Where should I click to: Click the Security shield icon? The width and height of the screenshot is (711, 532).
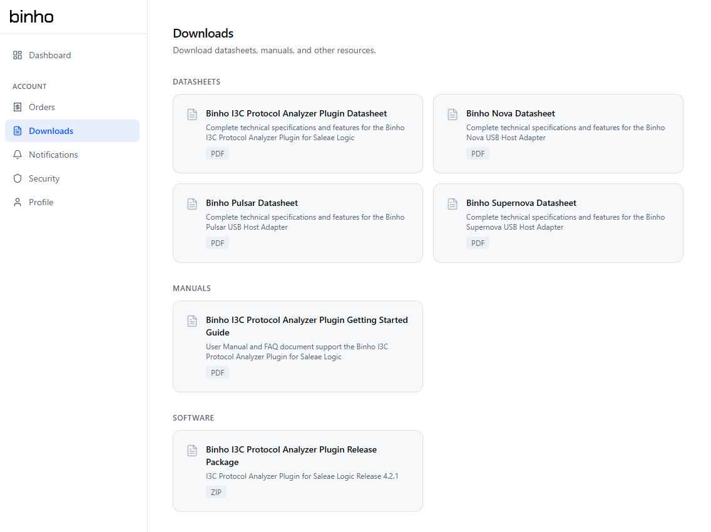(x=18, y=179)
